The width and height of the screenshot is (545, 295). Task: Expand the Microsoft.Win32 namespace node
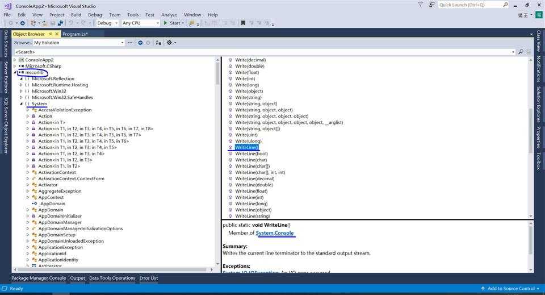click(21, 91)
